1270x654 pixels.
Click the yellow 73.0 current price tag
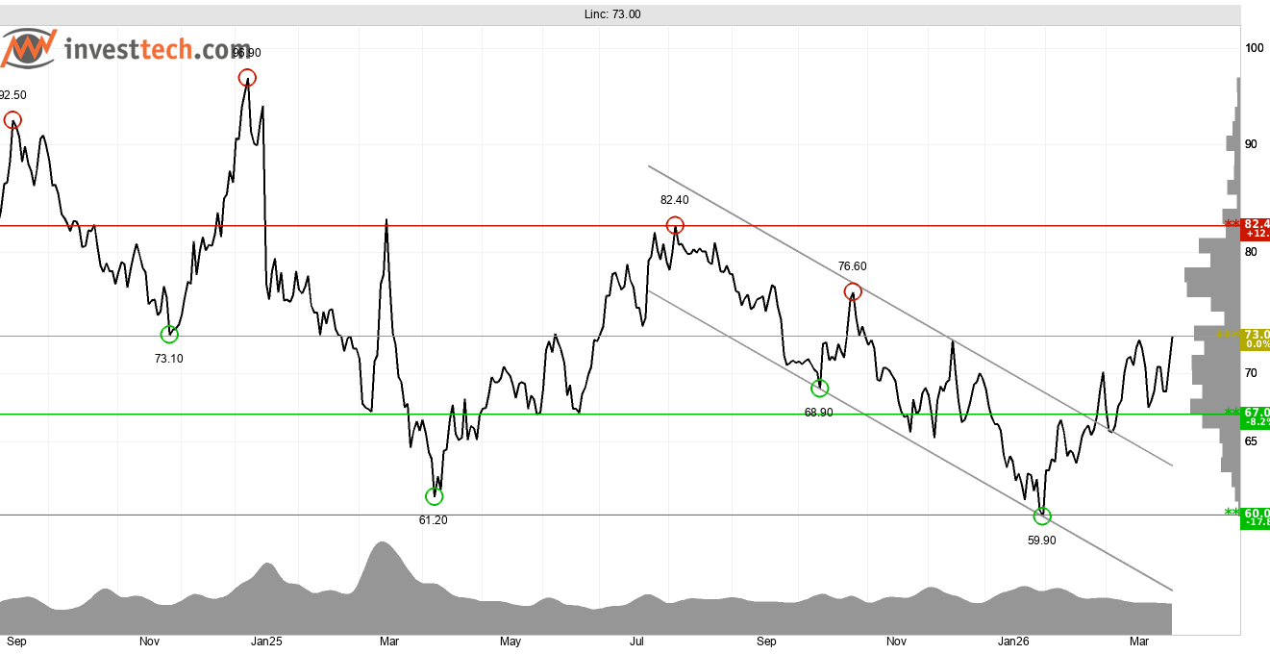click(1256, 339)
